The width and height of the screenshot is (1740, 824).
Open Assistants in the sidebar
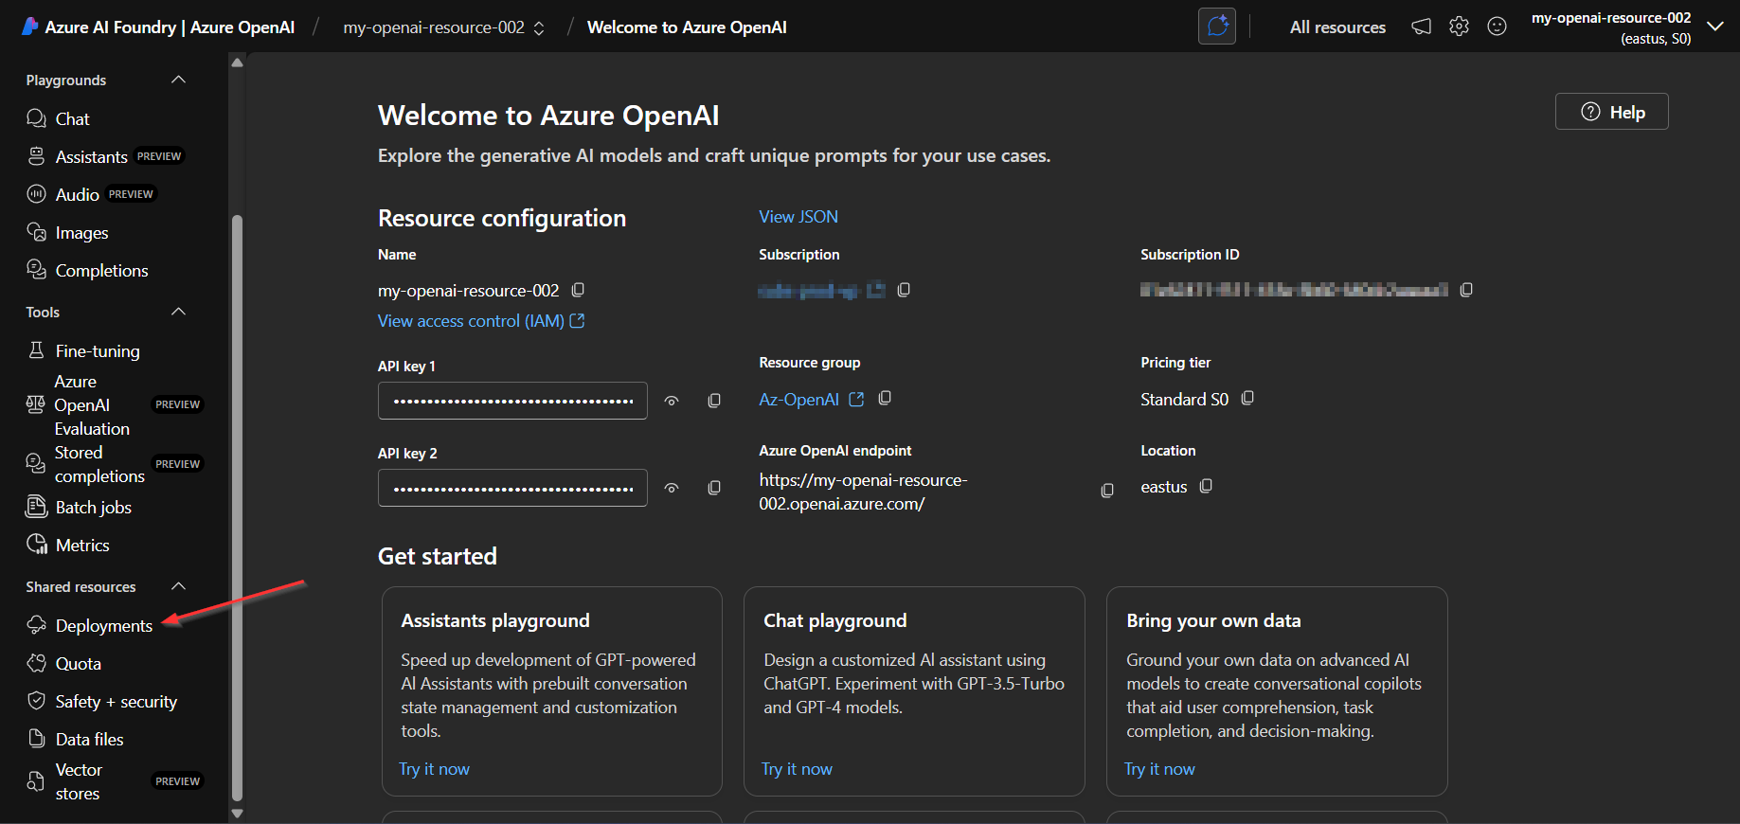91,156
